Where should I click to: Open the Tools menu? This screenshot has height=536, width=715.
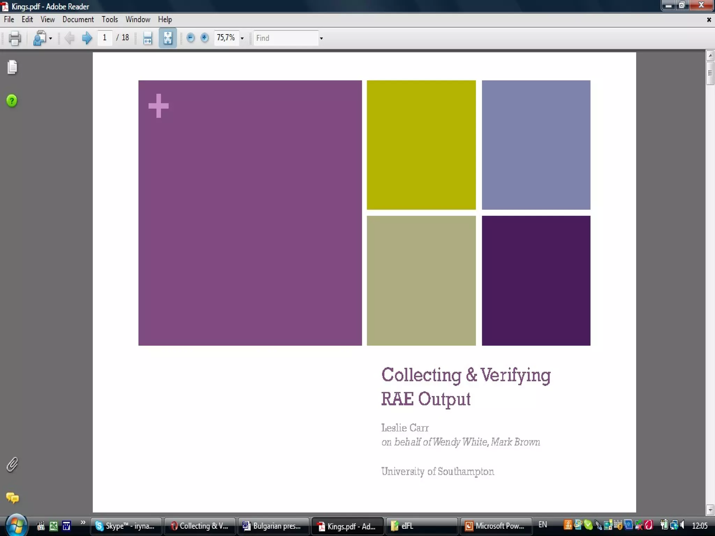coord(110,20)
